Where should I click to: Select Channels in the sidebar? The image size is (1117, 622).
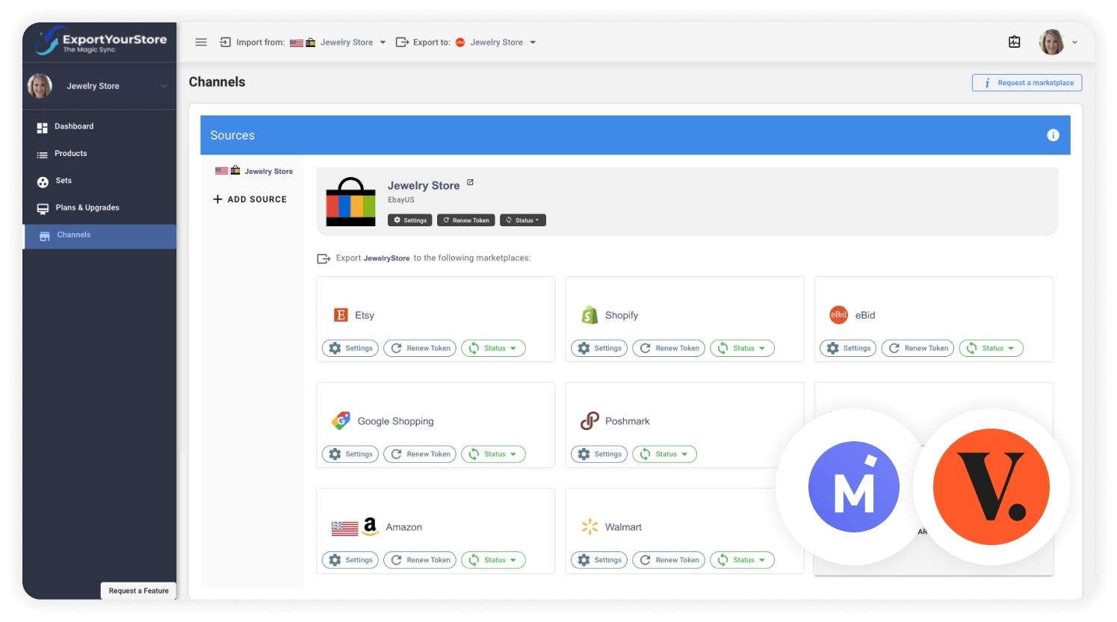(99, 235)
